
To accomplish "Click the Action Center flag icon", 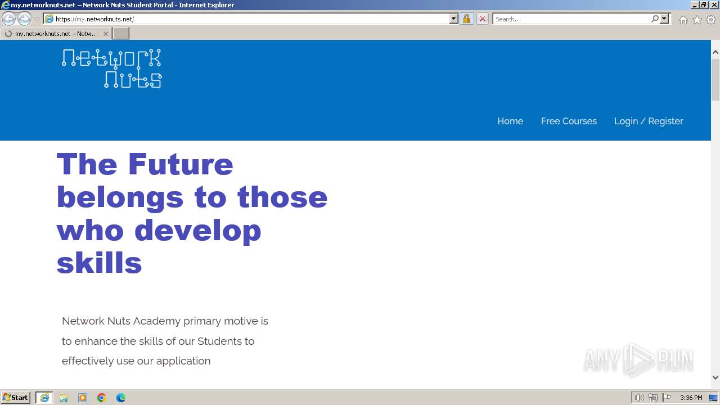I will coord(667,398).
